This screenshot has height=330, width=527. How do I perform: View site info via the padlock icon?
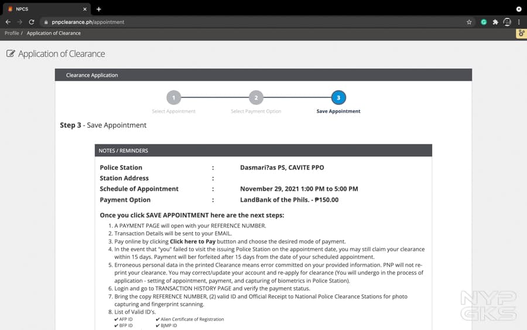[x=45, y=22]
